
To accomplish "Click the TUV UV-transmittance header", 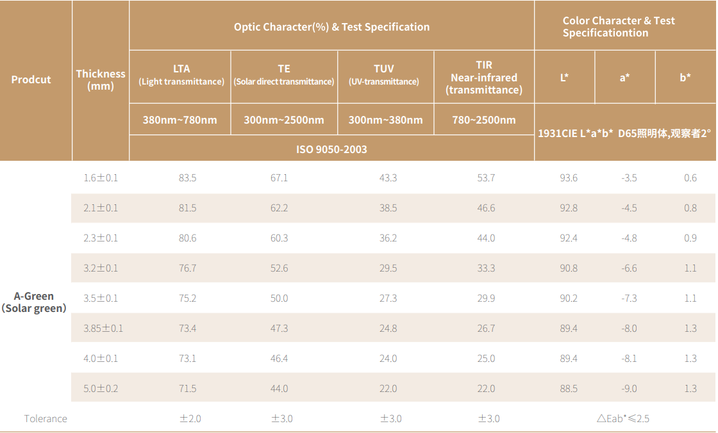I will pyautogui.click(x=383, y=75).
